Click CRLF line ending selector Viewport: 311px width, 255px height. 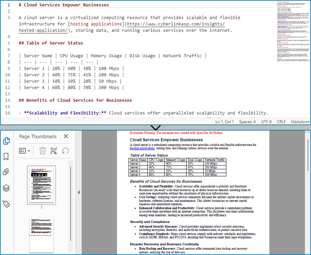(282, 122)
